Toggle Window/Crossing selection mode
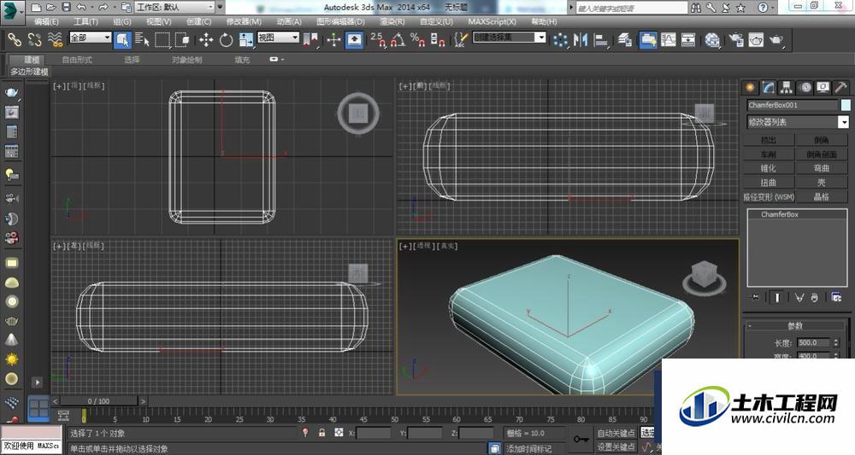Image resolution: width=855 pixels, height=455 pixels. click(x=182, y=40)
